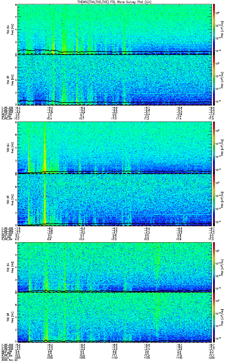Screen dimensions: 226x362
Task: Click the color bar beside THD B-perp panel
Action: [x=214, y=148]
